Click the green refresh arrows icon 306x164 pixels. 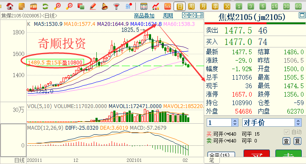point(45,6)
